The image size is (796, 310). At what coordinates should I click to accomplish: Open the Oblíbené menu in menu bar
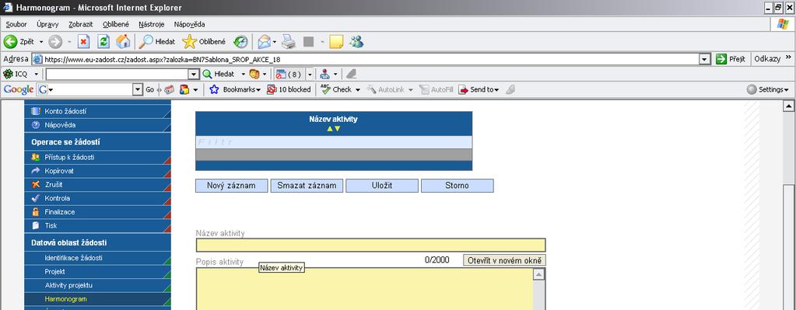click(x=116, y=24)
